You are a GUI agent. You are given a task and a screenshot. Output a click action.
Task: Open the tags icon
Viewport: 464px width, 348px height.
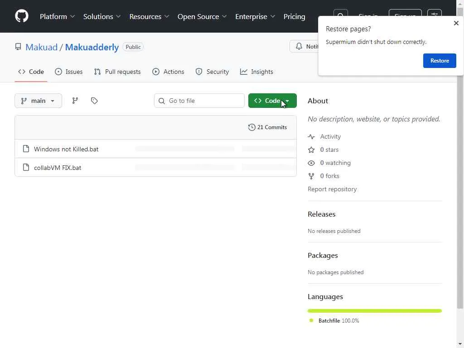94,101
